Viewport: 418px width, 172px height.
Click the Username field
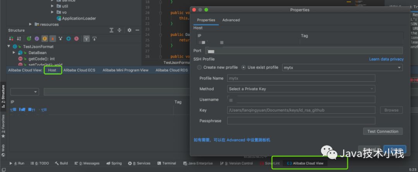point(301,99)
